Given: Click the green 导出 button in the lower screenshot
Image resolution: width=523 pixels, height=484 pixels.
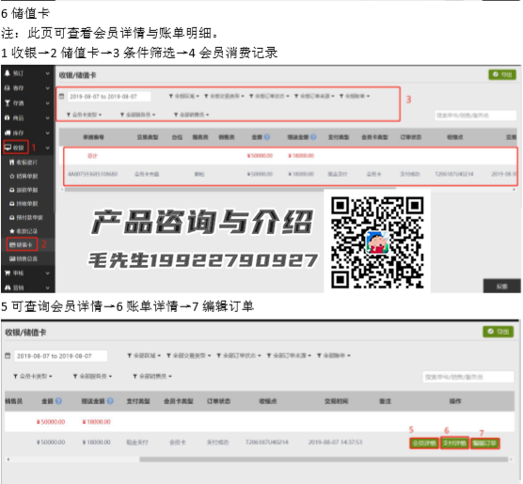Looking at the screenshot, I should point(499,332).
